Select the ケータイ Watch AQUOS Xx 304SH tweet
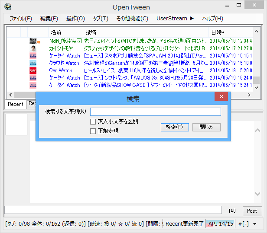 pyautogui.click(x=130, y=78)
